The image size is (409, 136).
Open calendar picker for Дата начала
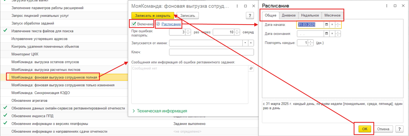[327, 25]
